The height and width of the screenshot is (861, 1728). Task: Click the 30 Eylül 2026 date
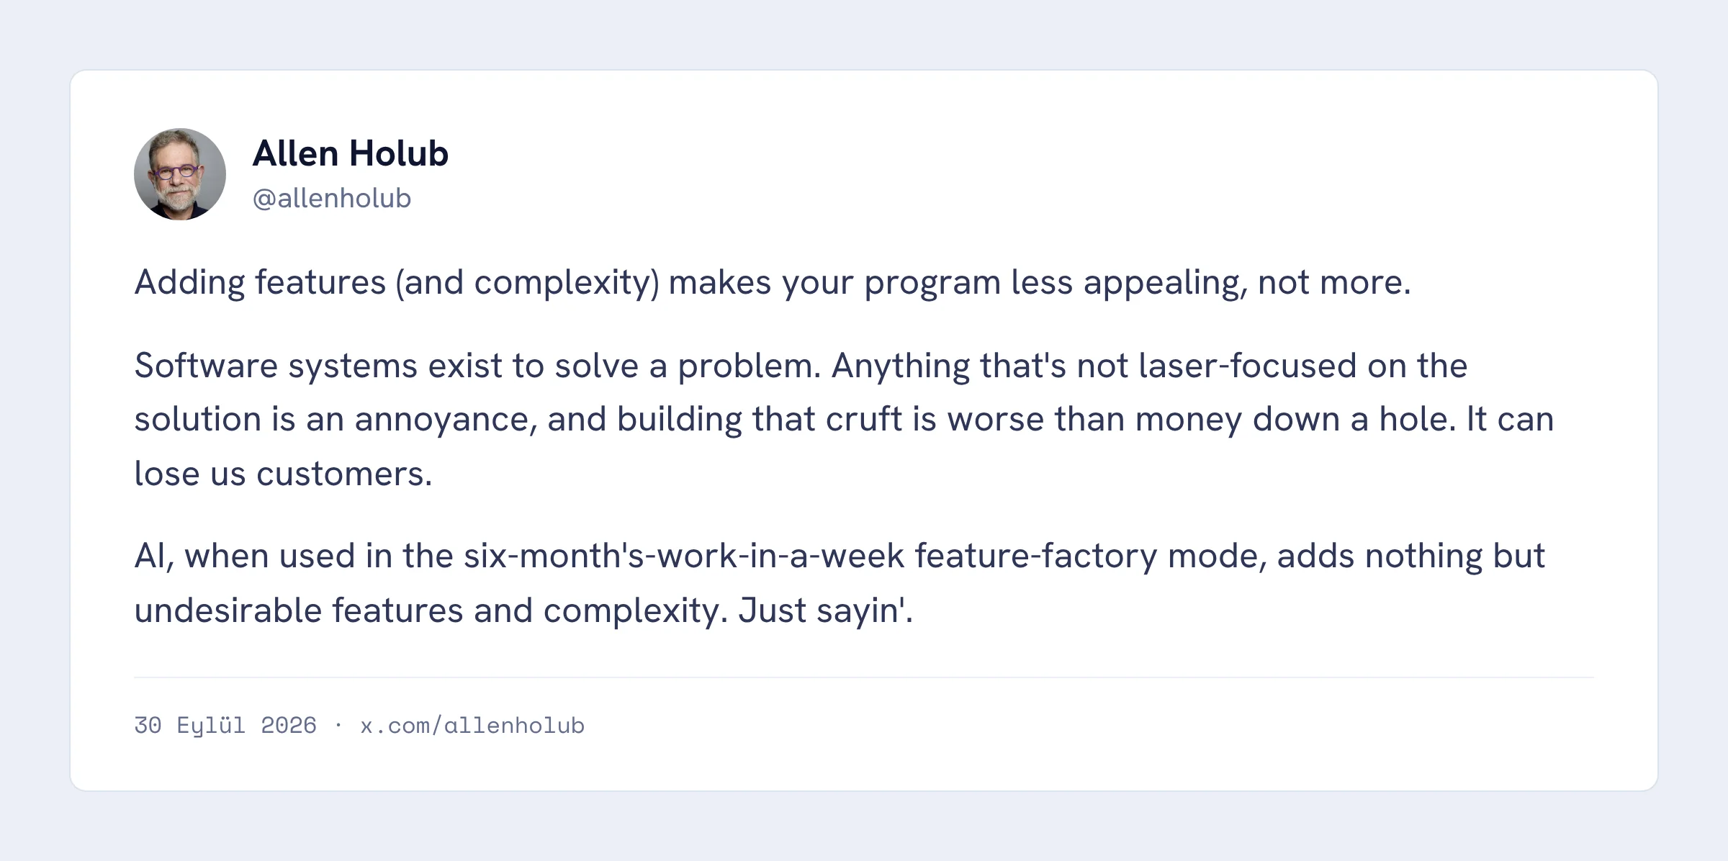(x=225, y=725)
